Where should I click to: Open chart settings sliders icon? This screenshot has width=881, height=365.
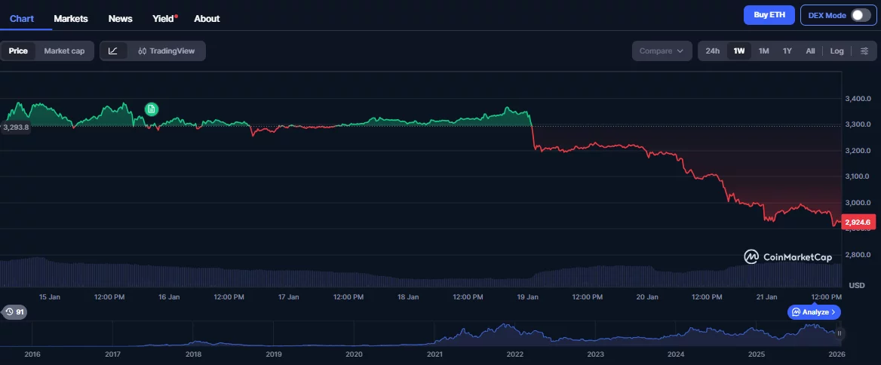click(864, 51)
